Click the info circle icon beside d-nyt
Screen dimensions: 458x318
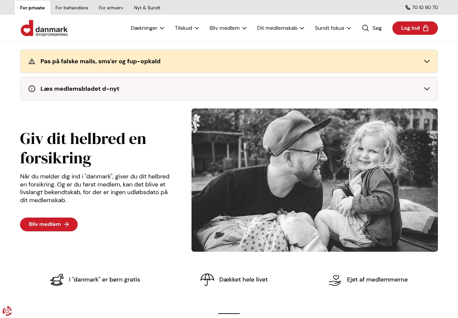32,89
